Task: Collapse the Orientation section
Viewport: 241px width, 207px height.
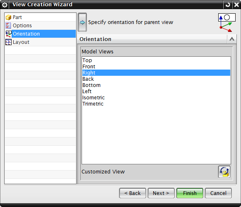Action: click(x=232, y=39)
